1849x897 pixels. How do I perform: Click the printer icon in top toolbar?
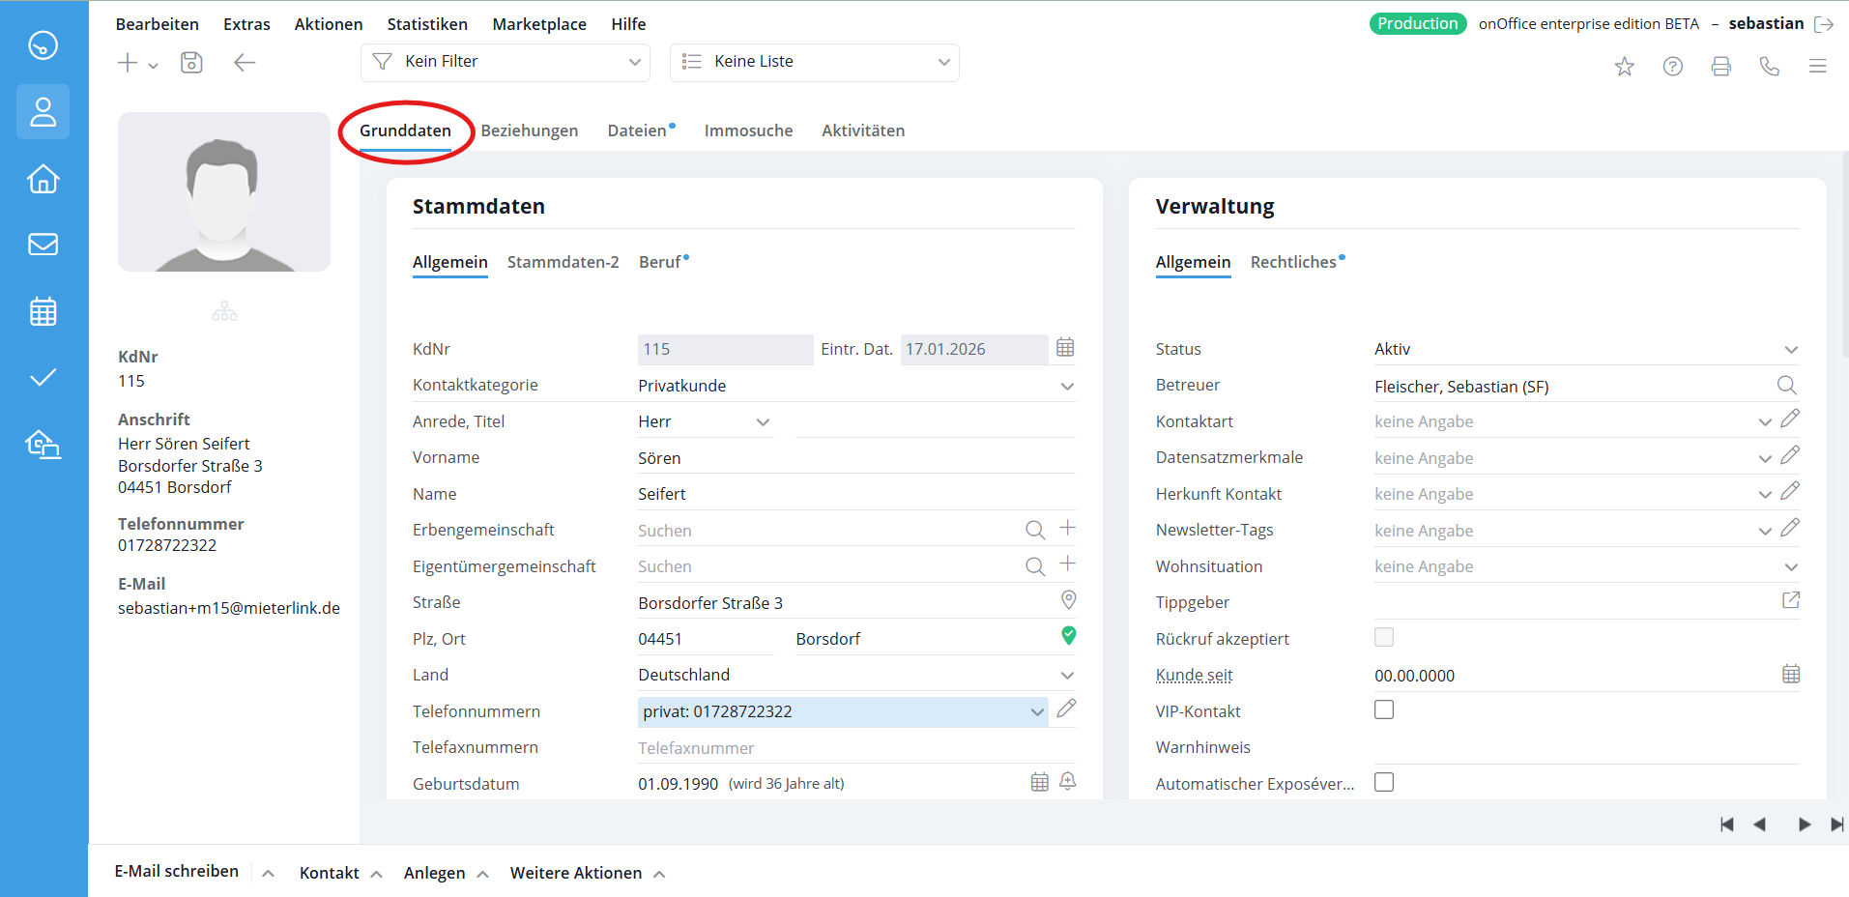pos(1720,66)
